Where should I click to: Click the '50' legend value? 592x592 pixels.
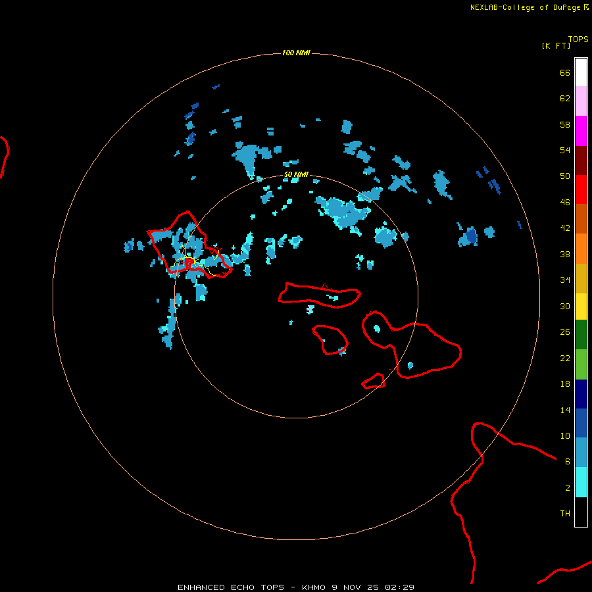[x=565, y=176]
